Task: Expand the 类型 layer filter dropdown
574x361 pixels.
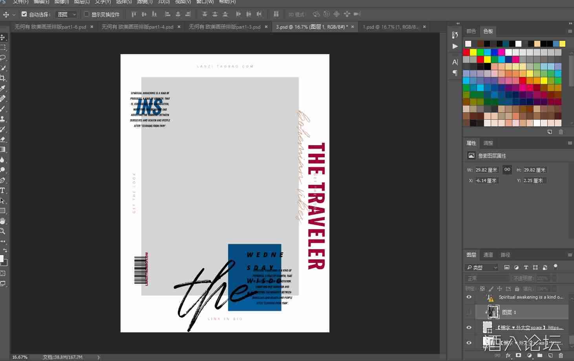Action: click(x=482, y=267)
